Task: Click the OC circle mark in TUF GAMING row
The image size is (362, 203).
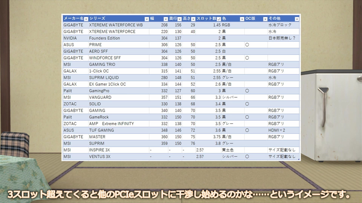Action: tap(247, 130)
